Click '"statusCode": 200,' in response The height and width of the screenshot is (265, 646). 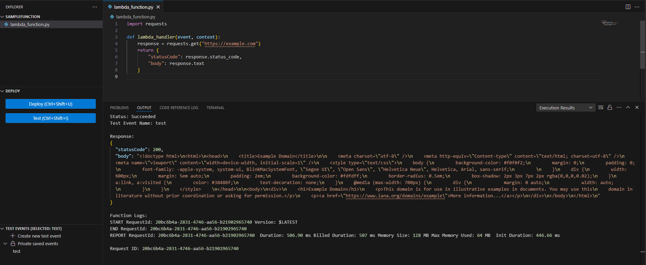click(x=139, y=150)
